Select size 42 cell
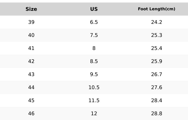This screenshot has height=120, width=188. (31, 61)
